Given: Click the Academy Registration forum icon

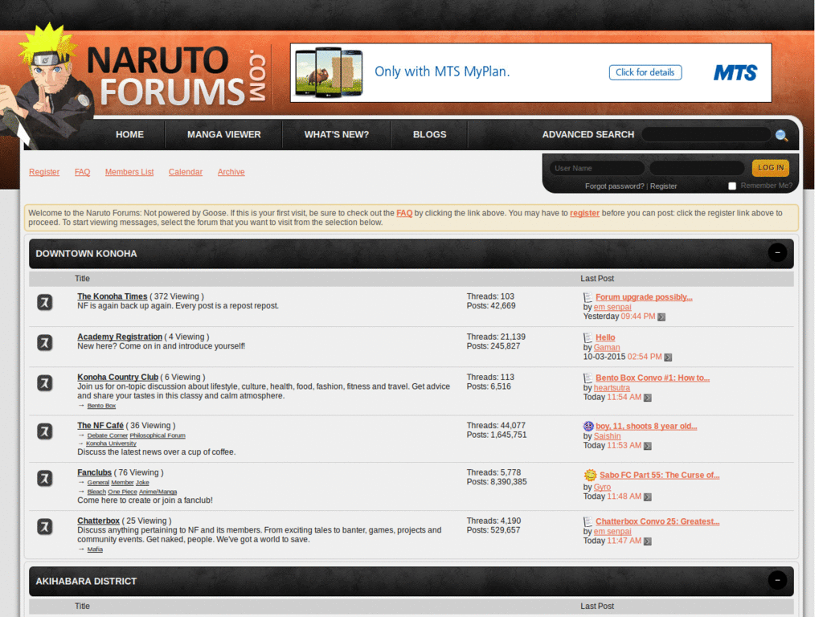Looking at the screenshot, I should point(44,342).
